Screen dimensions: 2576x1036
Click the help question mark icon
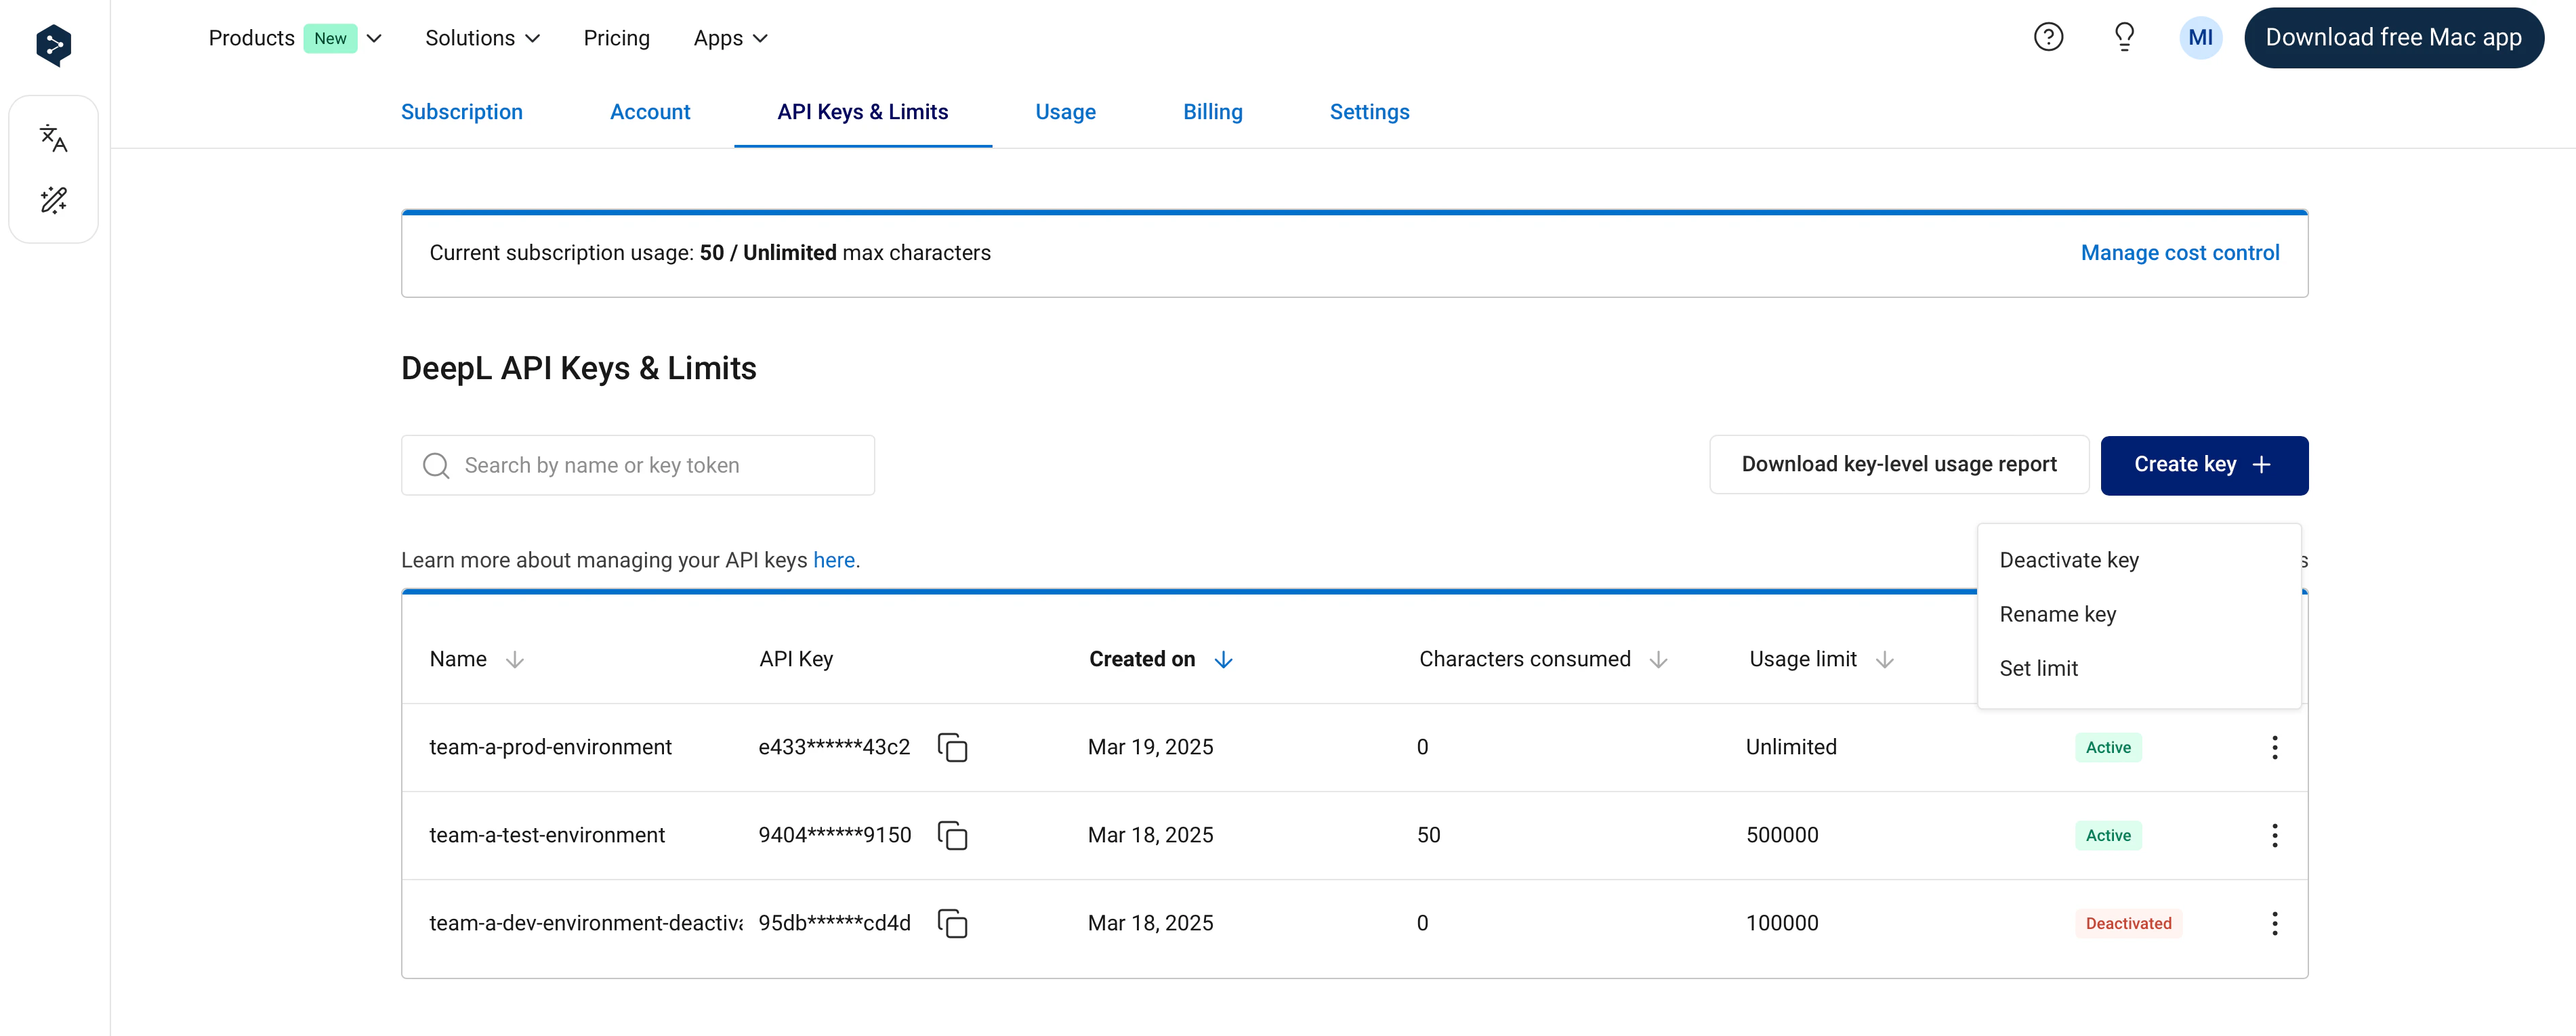2048,38
